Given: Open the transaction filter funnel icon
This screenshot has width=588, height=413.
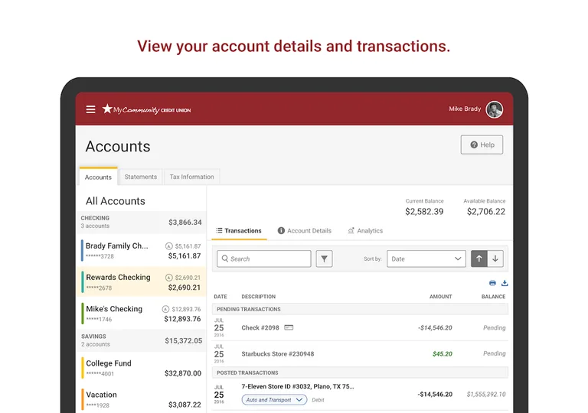Looking at the screenshot, I should 325,259.
